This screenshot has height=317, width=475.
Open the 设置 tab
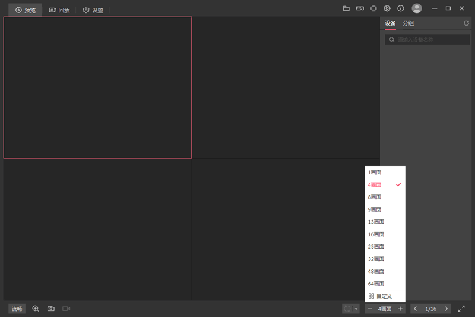click(93, 10)
